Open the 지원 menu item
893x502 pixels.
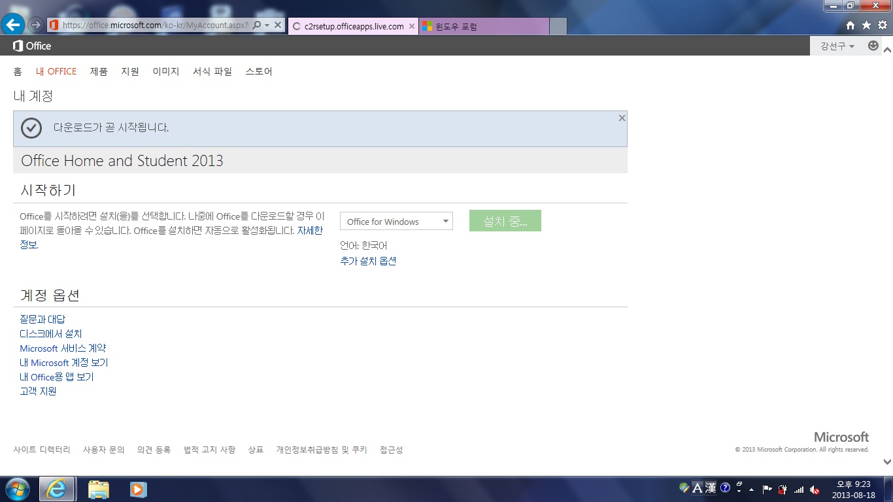tap(130, 71)
